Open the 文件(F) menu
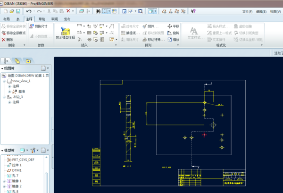 coord(247,11)
